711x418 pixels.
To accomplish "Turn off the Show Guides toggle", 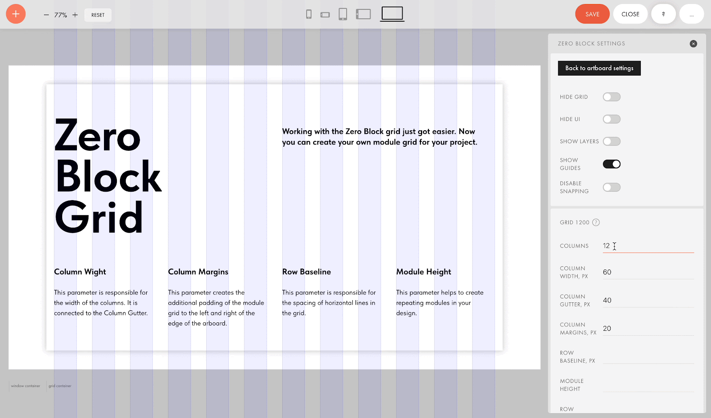I will pyautogui.click(x=611, y=164).
